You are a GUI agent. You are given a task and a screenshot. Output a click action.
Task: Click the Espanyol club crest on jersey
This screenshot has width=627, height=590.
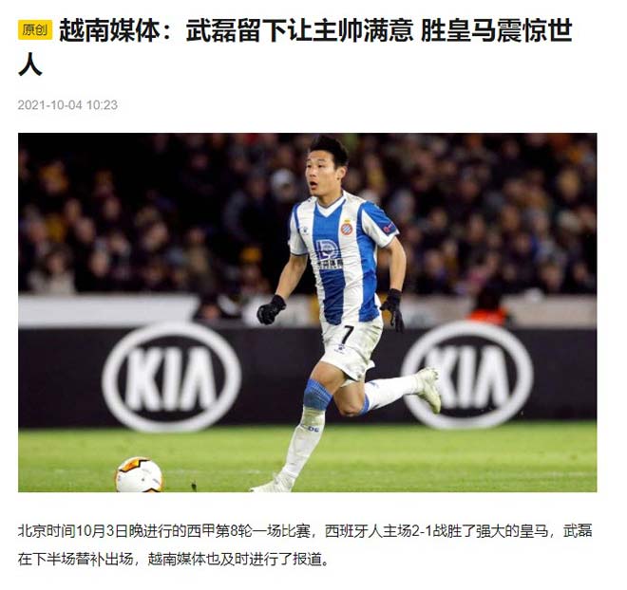(x=346, y=228)
